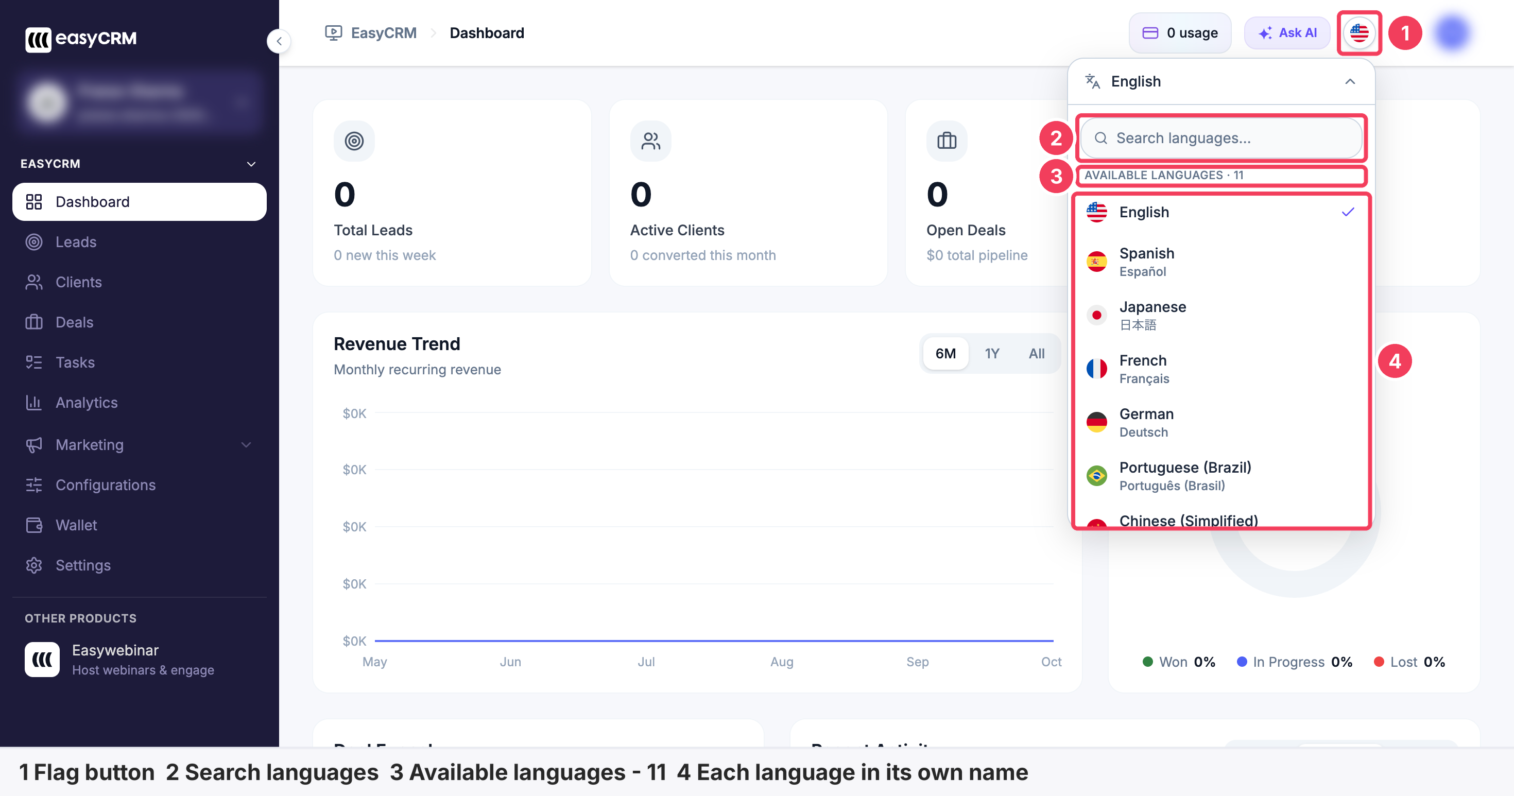Collapse the English language dropdown header
Screen dimensions: 1514x796
[x=1220, y=82]
